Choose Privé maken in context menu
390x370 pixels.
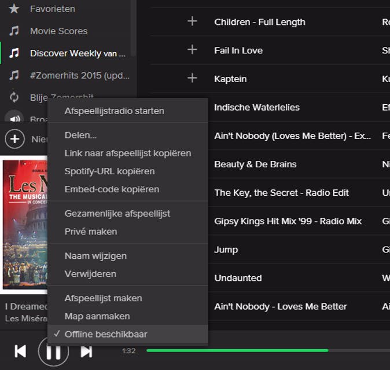(128, 232)
